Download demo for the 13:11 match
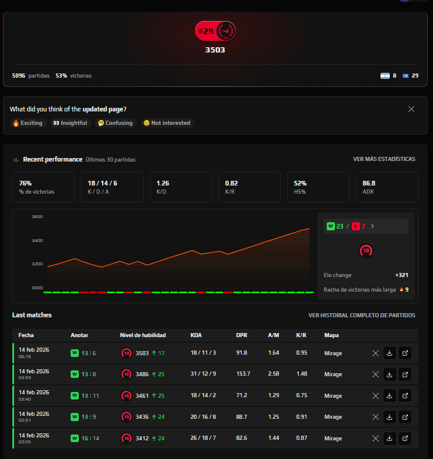The width and height of the screenshot is (433, 459). (x=389, y=396)
